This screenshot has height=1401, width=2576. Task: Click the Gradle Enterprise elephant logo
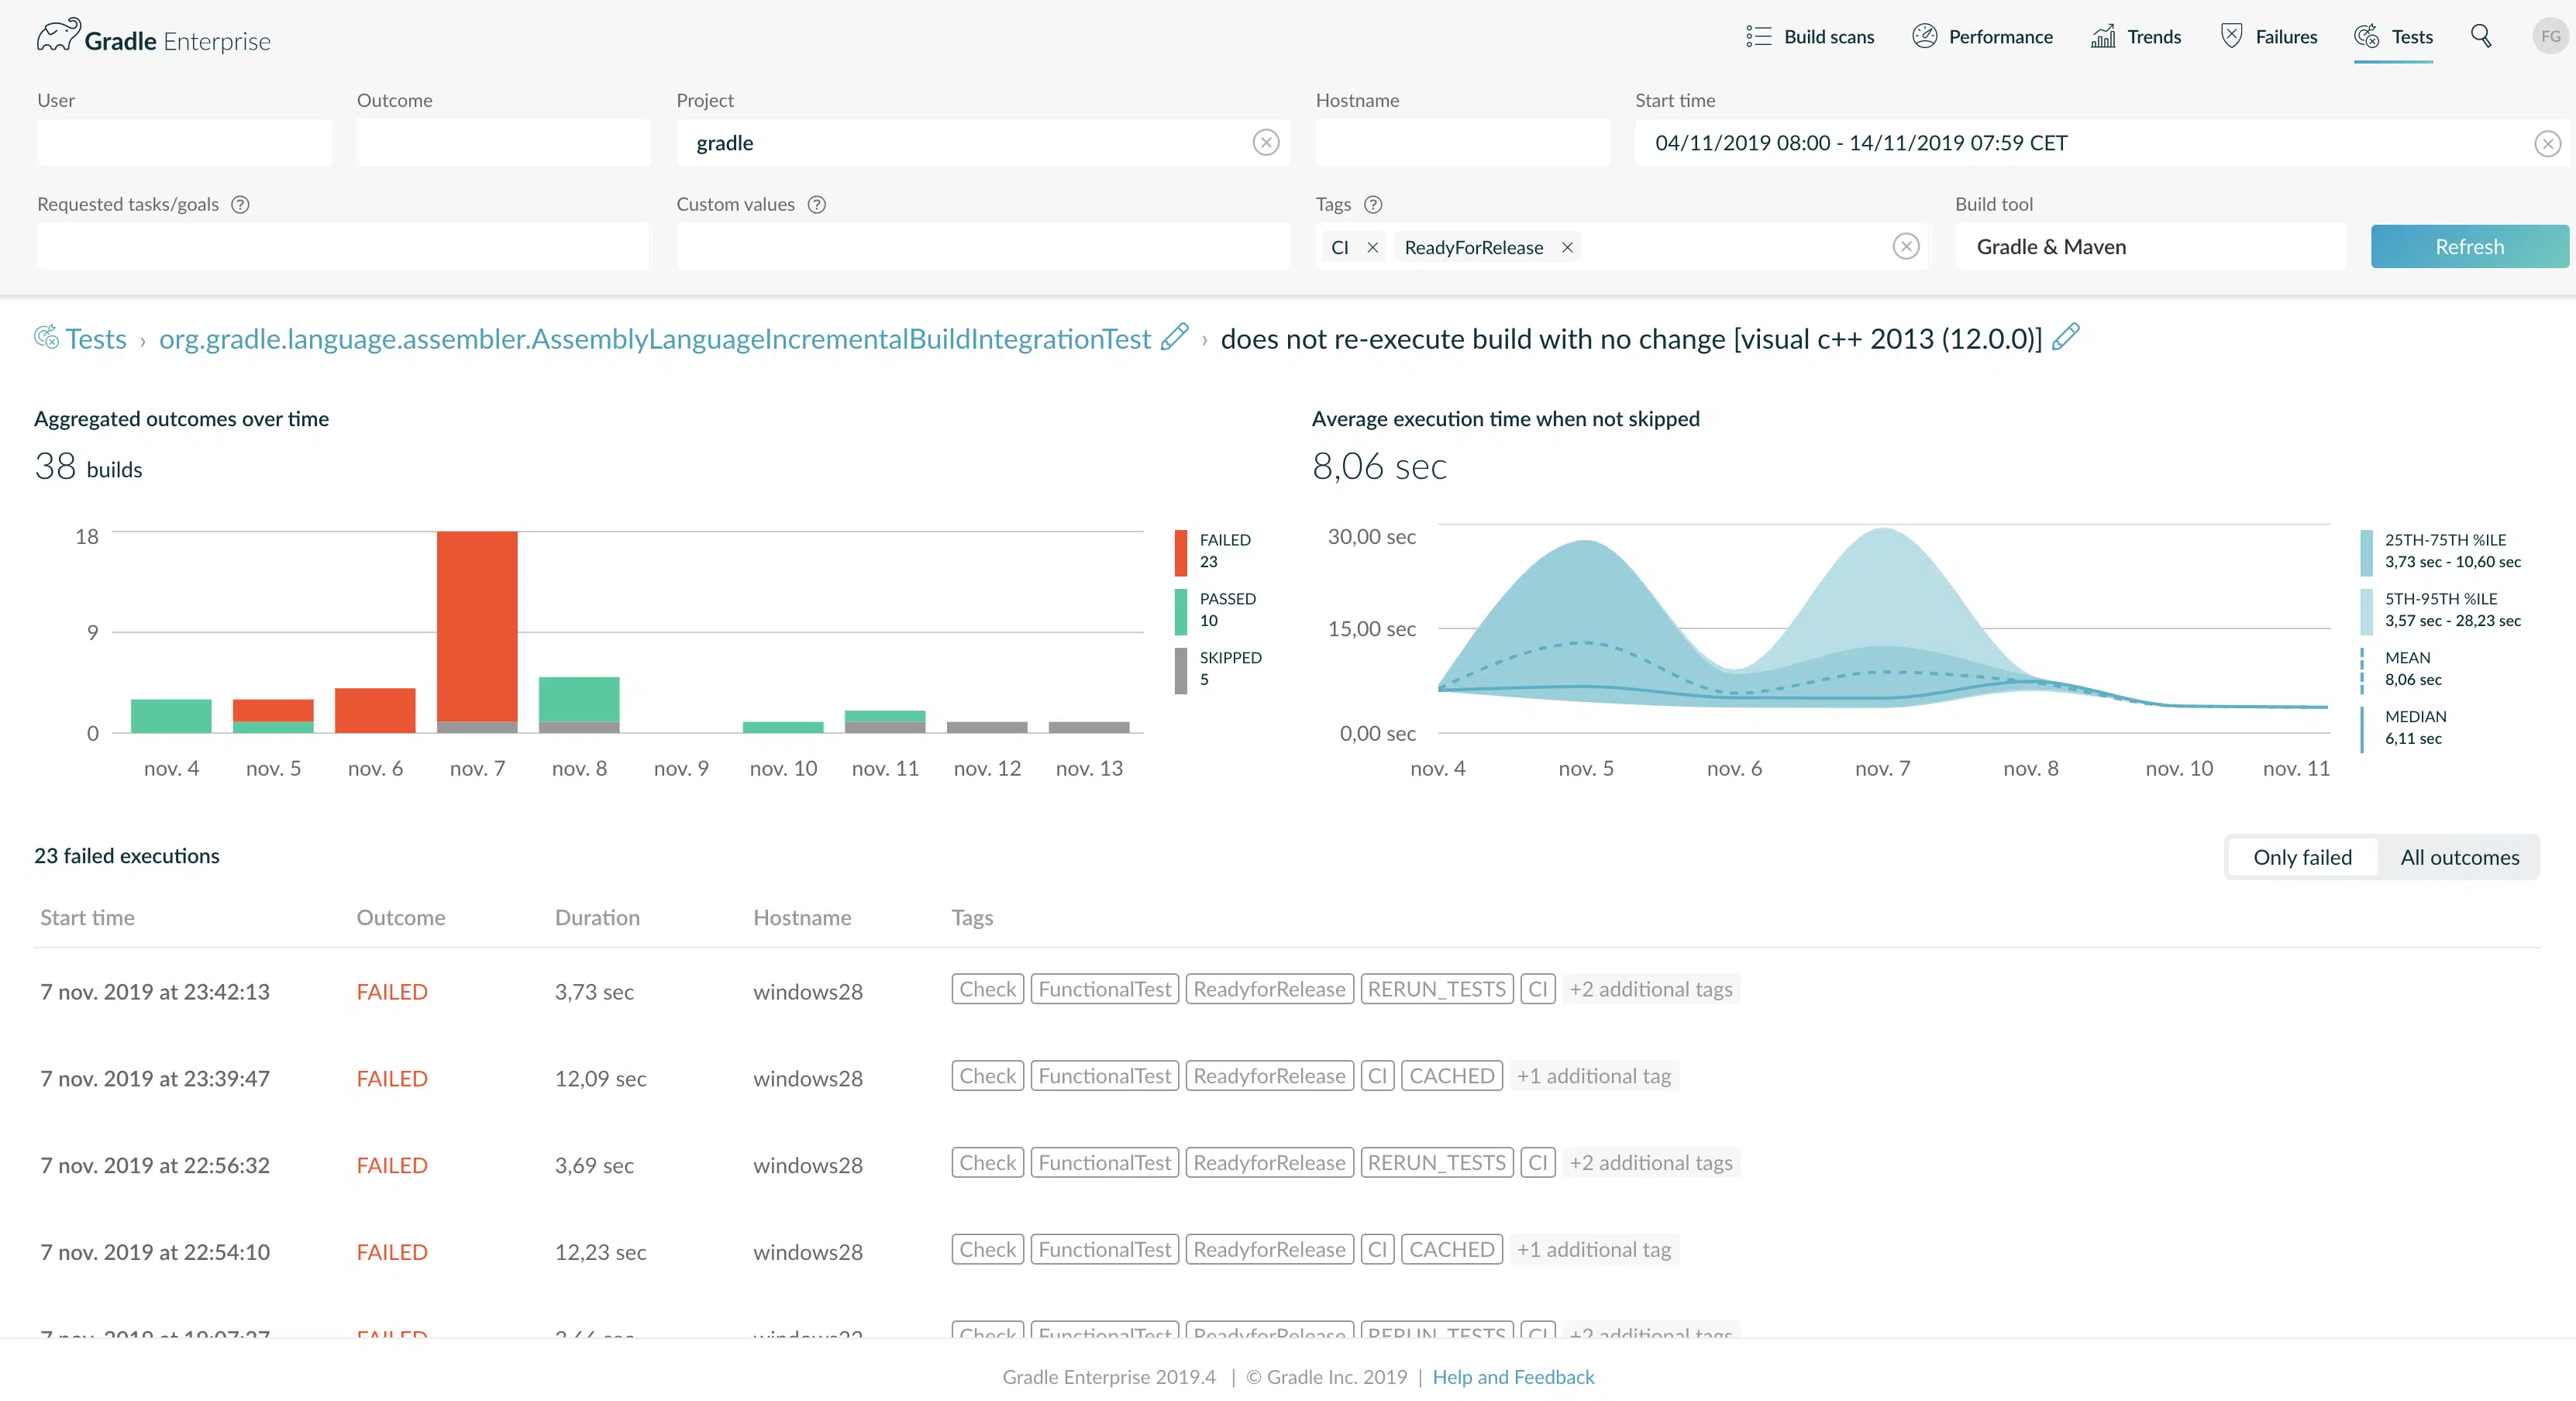tap(58, 36)
